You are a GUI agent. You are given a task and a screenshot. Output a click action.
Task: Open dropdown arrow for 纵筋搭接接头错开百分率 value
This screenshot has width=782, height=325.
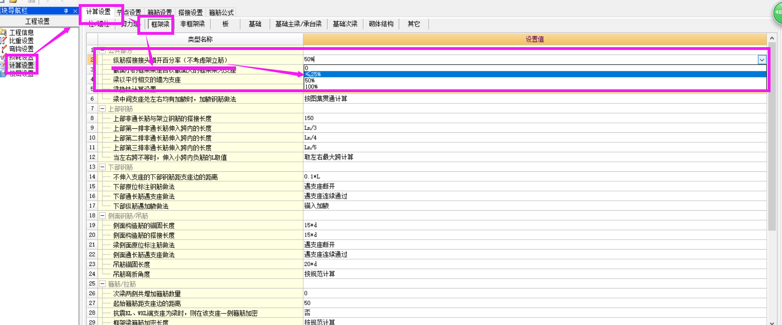762,59
